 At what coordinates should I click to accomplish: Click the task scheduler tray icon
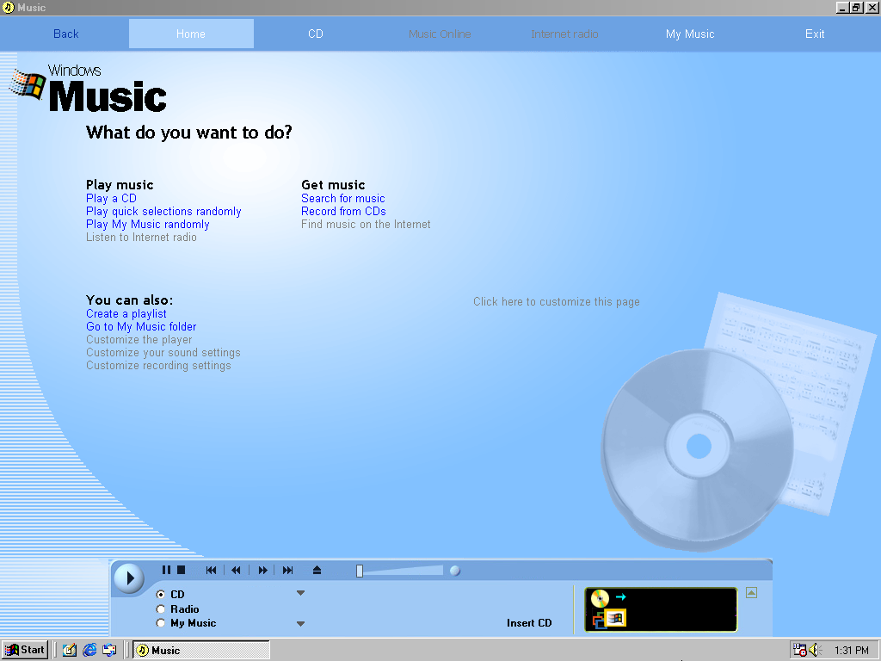[x=799, y=651]
